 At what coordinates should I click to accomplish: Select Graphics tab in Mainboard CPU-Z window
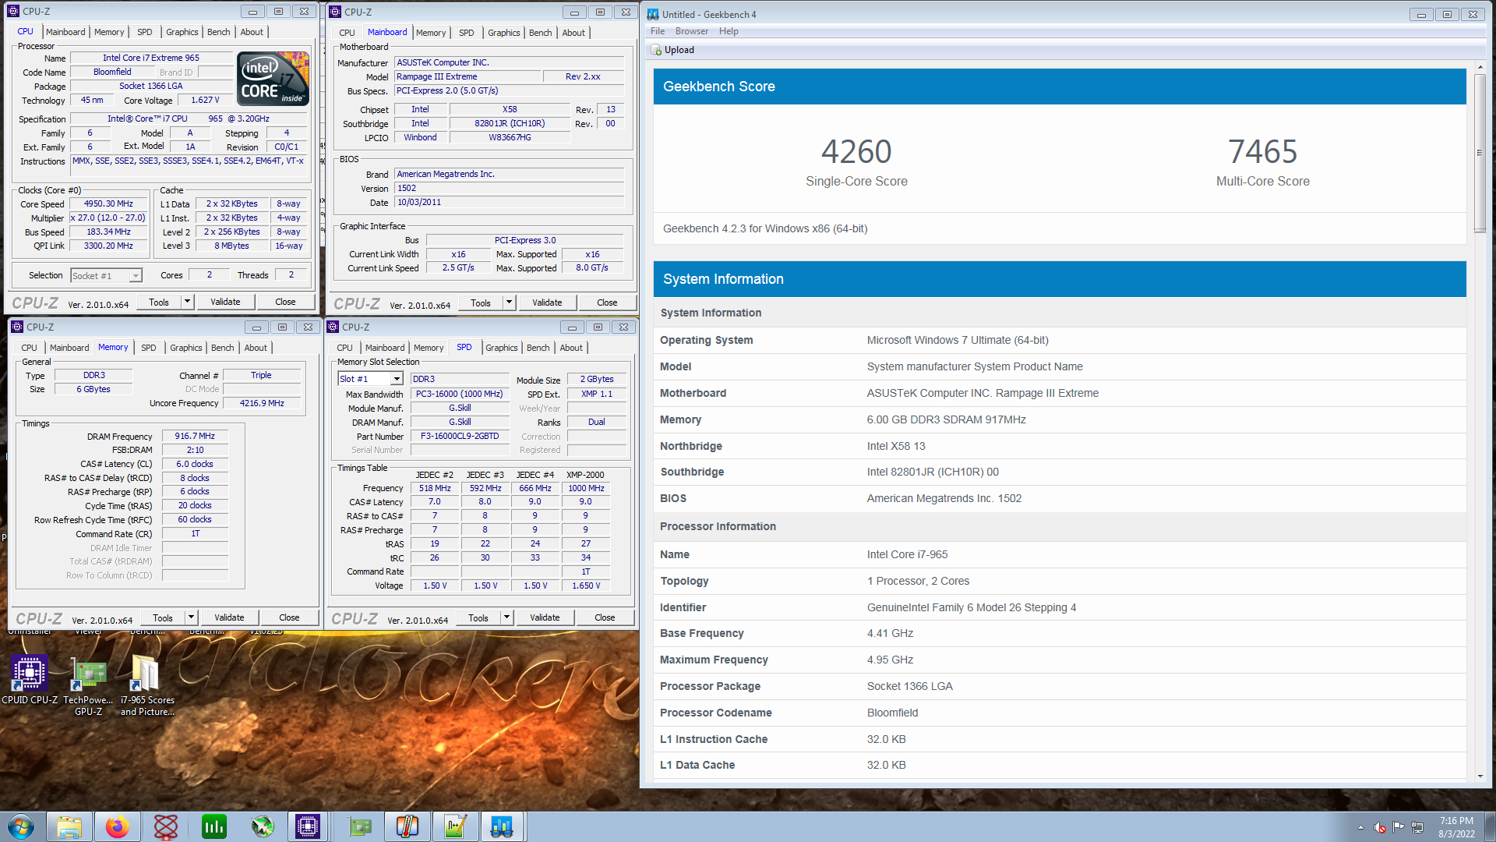tap(504, 33)
